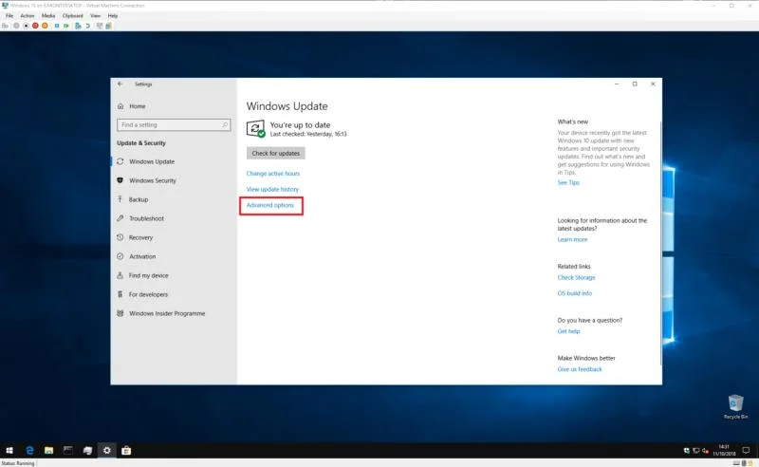Viewport: 759px width, 467px height.
Task: Click the Settings gear icon on the taskbar
Action: tap(106, 451)
